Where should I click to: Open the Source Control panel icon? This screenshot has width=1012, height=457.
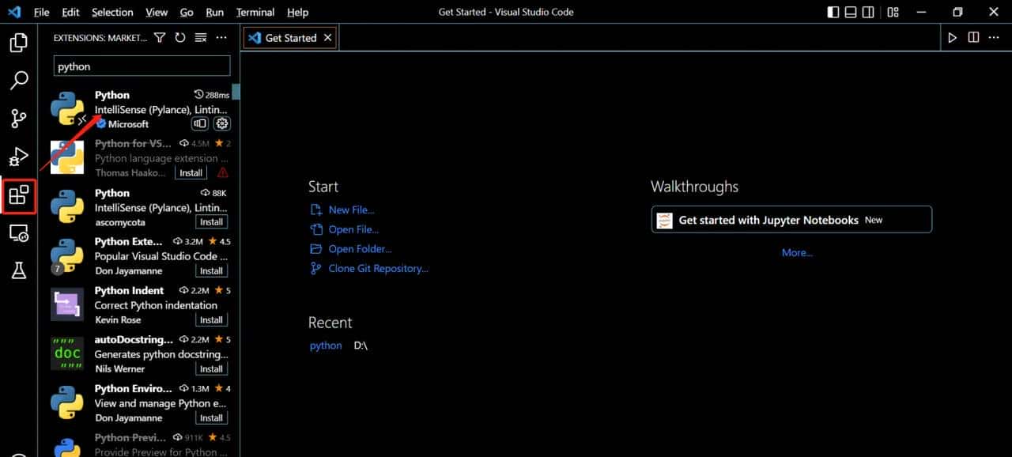tap(19, 118)
